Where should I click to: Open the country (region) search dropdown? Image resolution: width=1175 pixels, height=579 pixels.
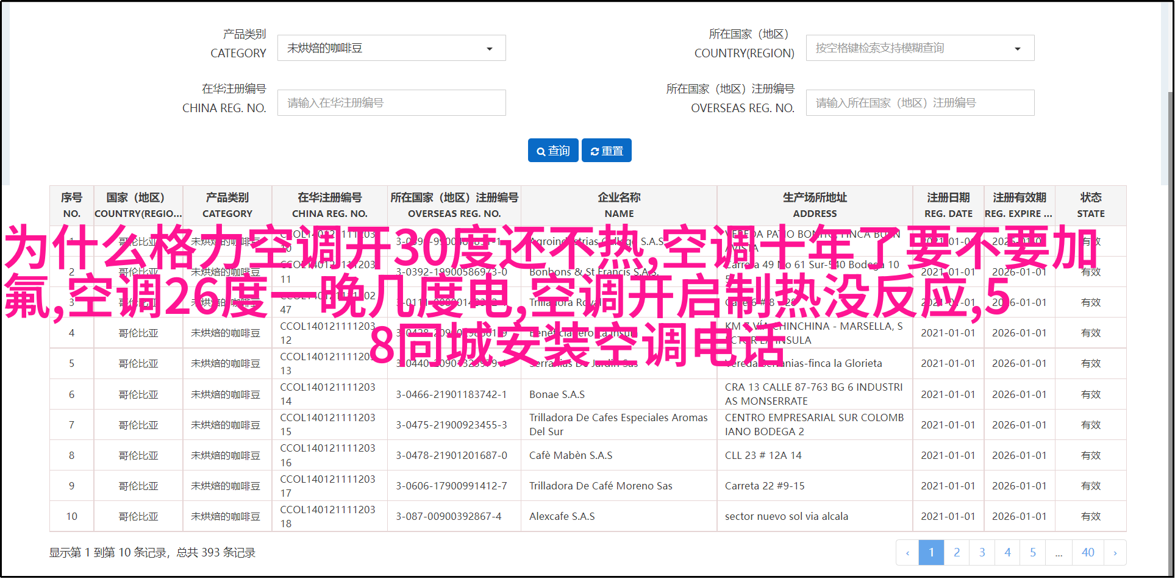(920, 48)
